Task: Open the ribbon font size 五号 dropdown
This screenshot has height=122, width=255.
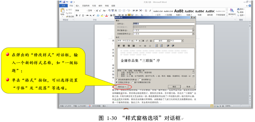Action: [95, 11]
